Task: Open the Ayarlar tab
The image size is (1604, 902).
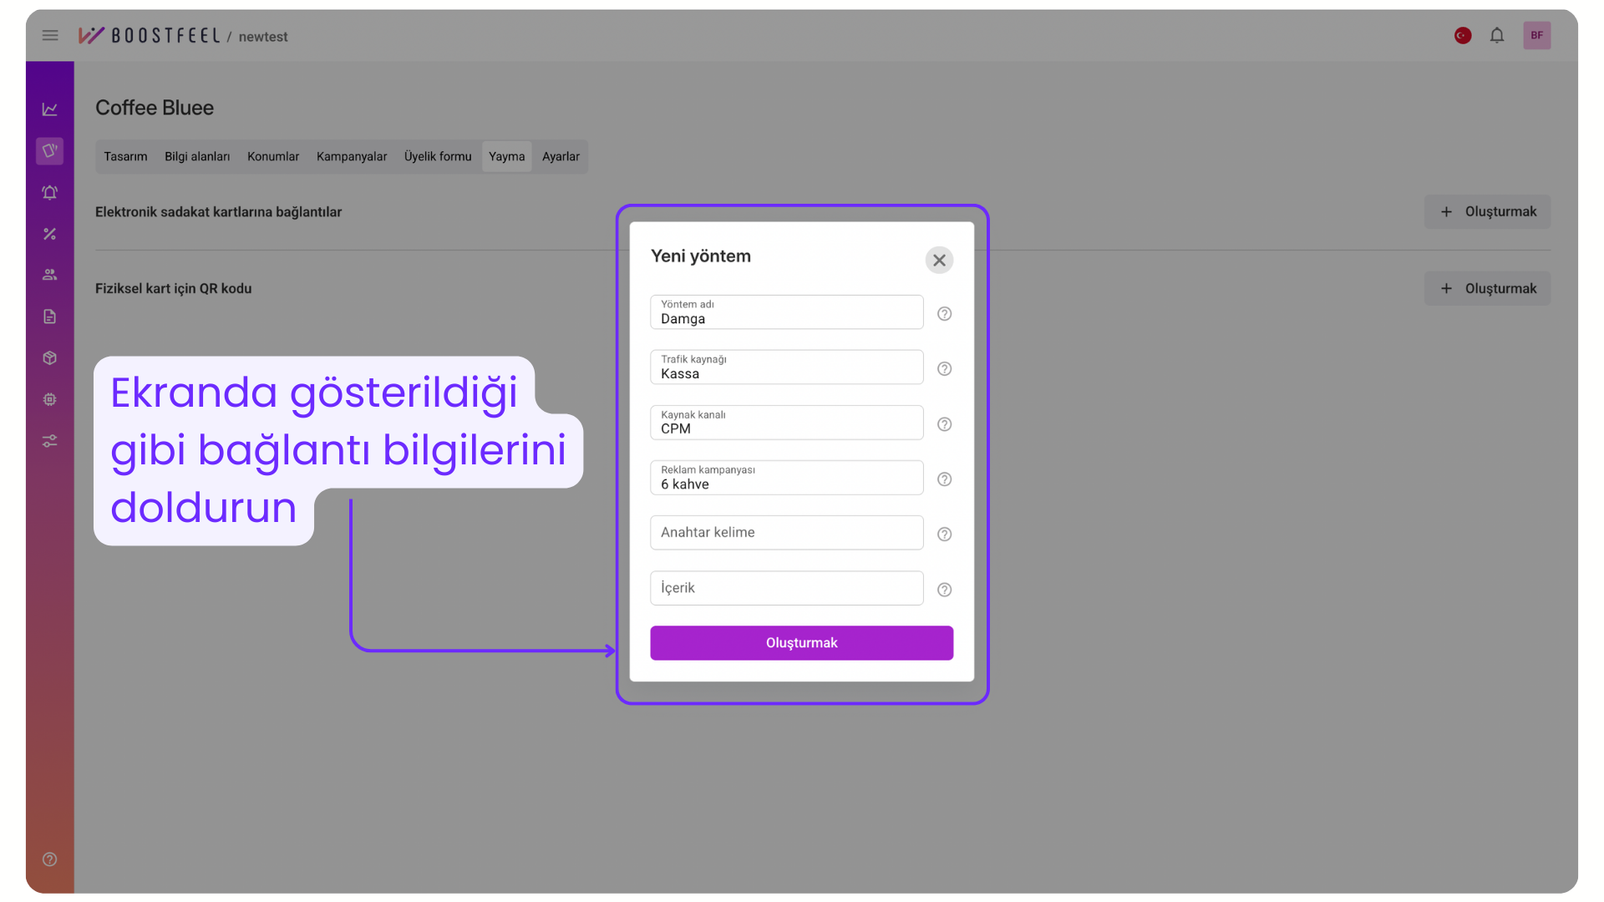Action: tap(561, 157)
